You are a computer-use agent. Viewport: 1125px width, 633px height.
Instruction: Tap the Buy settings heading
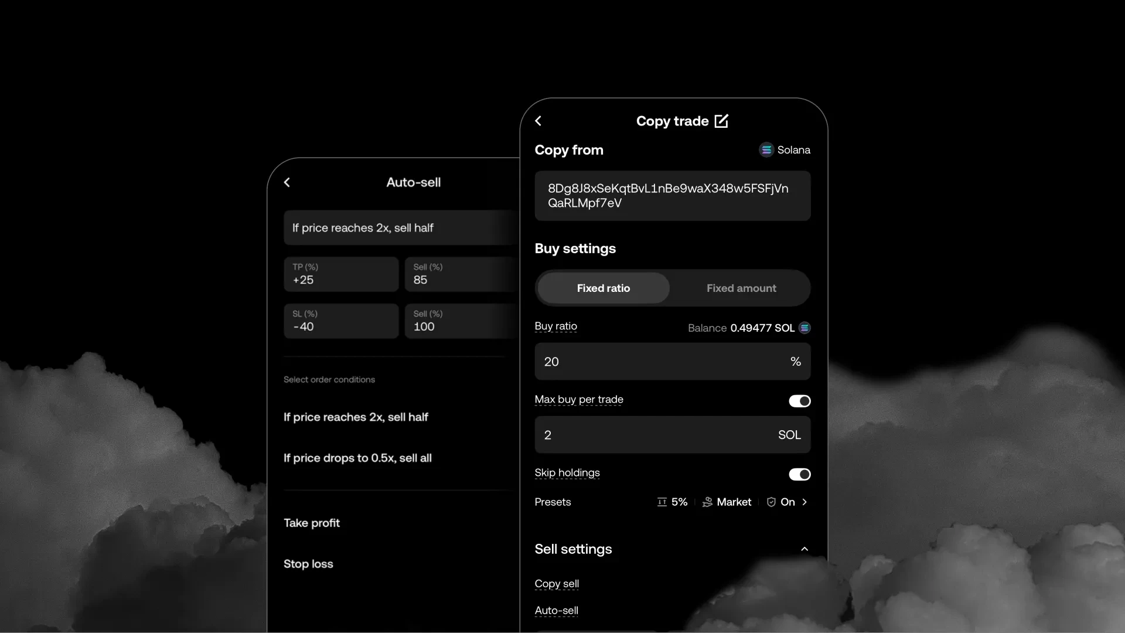pyautogui.click(x=575, y=249)
